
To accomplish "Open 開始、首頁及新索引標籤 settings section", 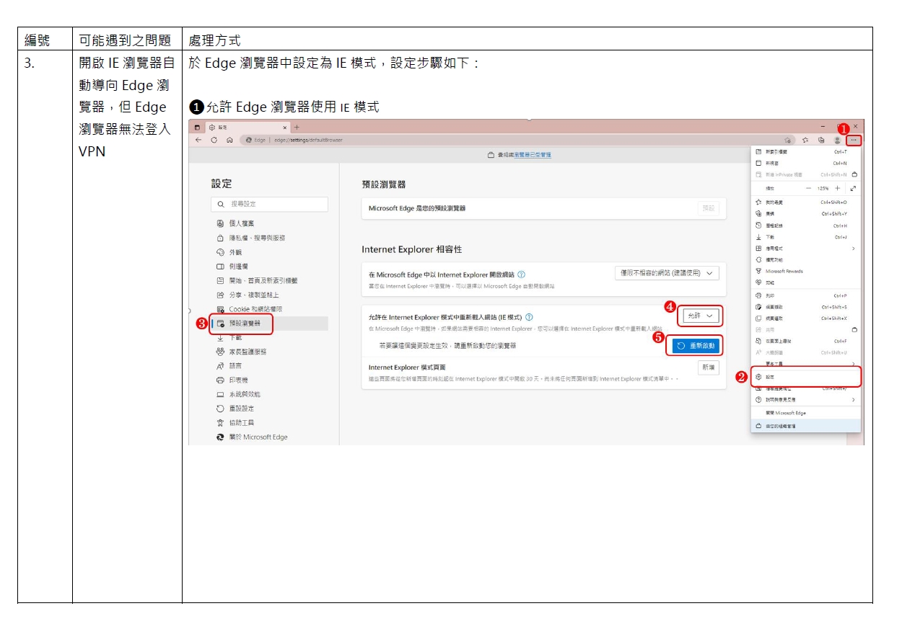I will (257, 280).
